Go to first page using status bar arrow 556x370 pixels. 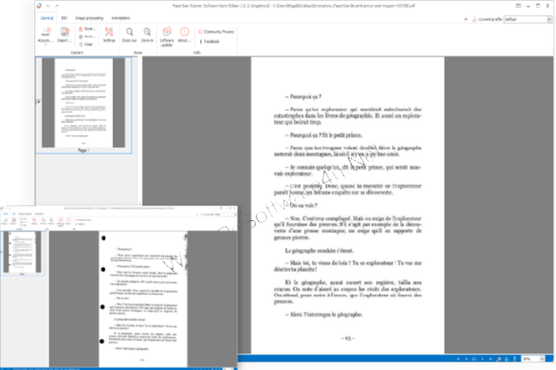458,359
